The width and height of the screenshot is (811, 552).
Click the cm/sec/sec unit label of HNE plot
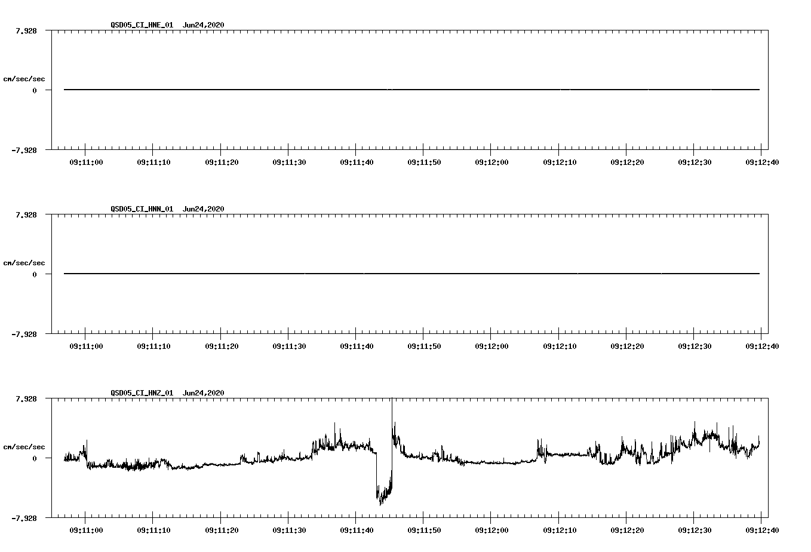click(24, 79)
